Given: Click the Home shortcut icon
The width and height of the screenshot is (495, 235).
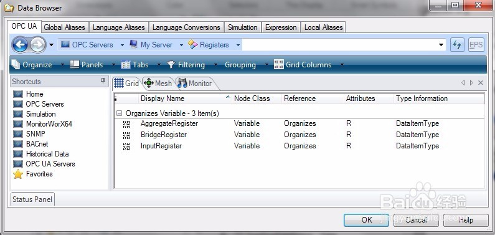Looking at the screenshot, I should pyautogui.click(x=18, y=94).
